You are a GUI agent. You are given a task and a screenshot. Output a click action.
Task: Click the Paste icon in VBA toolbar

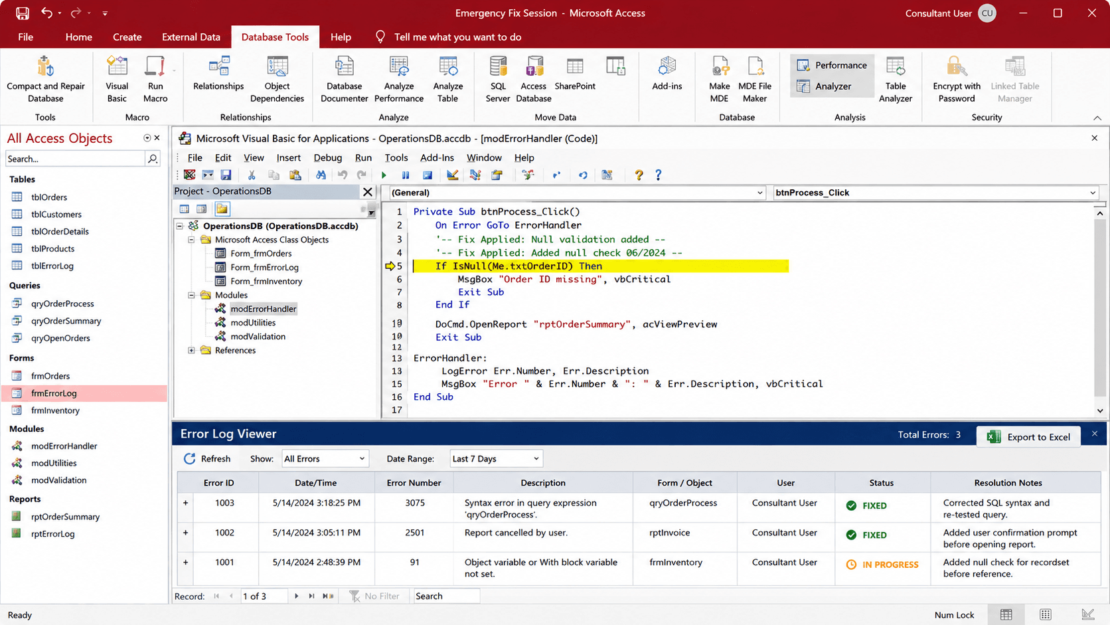(295, 175)
